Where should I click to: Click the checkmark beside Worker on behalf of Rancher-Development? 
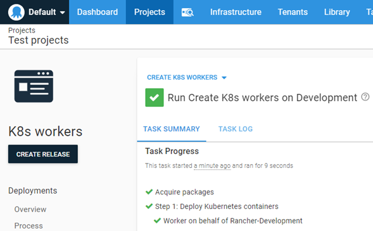point(157,220)
